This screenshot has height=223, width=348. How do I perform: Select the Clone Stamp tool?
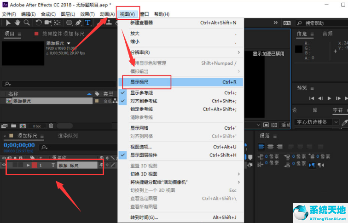pos(109,23)
